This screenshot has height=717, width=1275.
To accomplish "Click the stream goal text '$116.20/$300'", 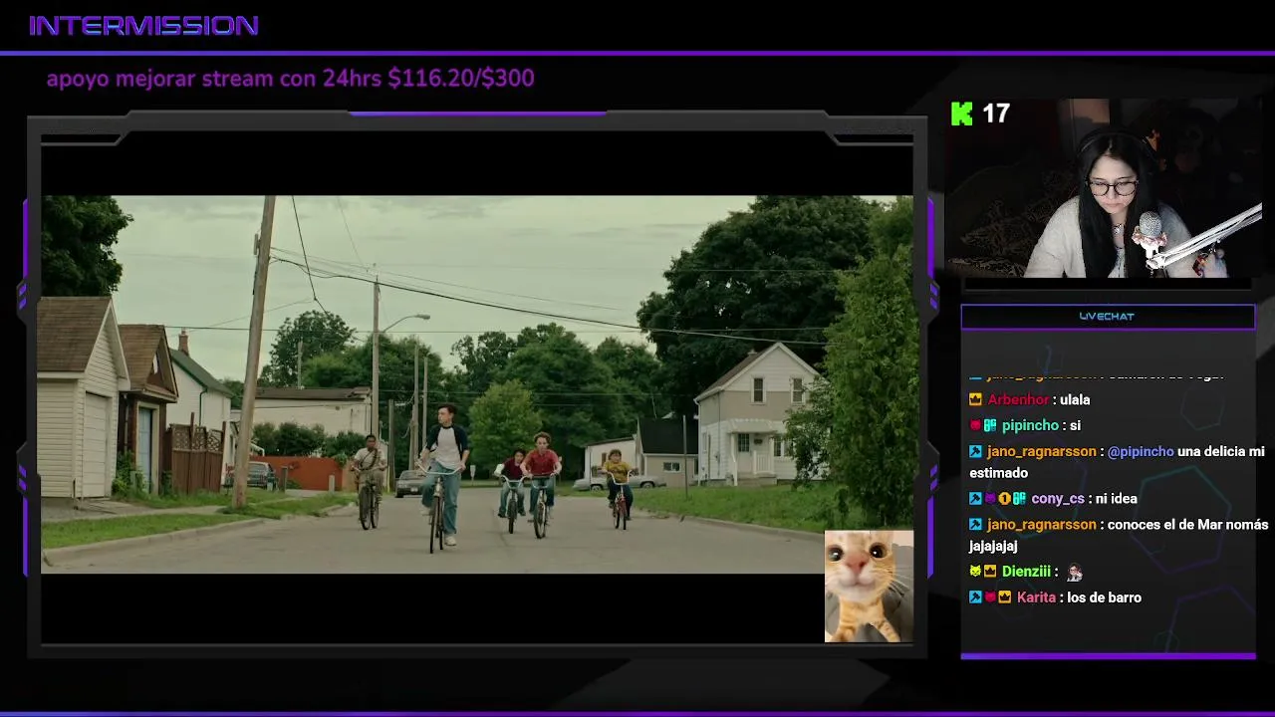I will coord(461,78).
